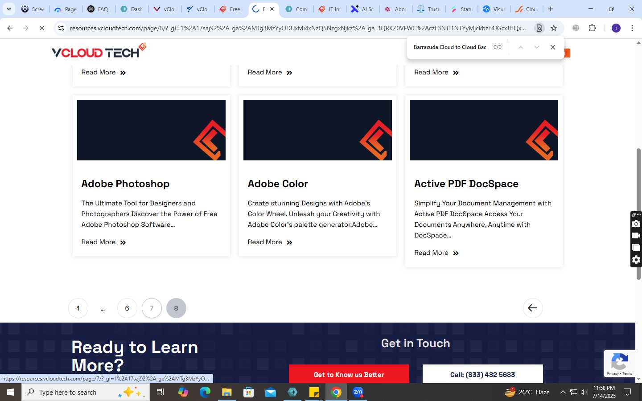This screenshot has height=401, width=642.
Task: Select current pagination page 8
Action: pyautogui.click(x=176, y=308)
